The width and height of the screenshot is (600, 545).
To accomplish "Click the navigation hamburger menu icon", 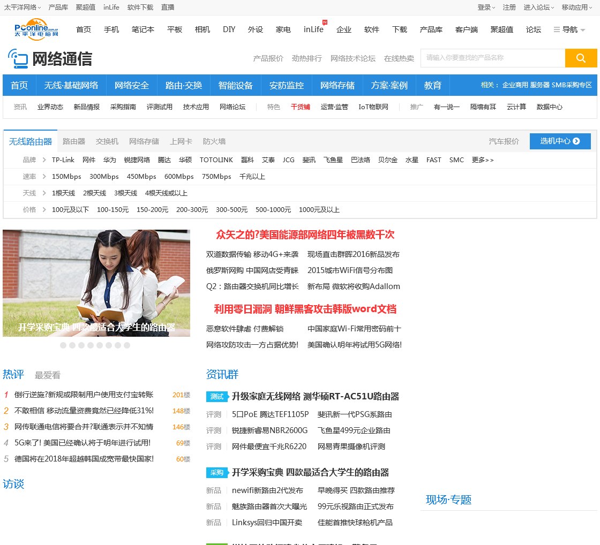I will [557, 29].
